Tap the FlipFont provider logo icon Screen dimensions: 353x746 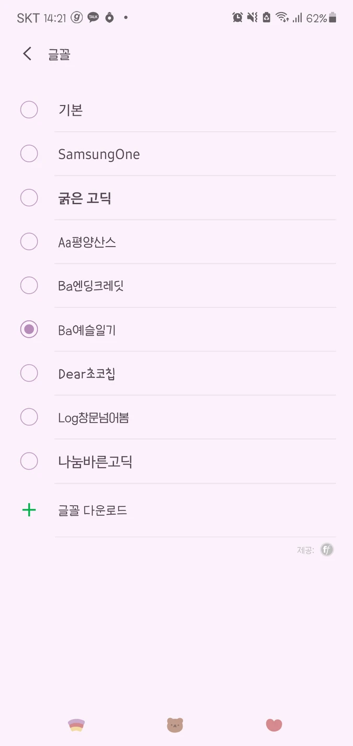click(x=327, y=550)
